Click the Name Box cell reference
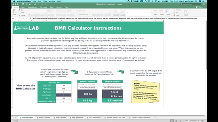The width and height of the screenshot is (218, 122). click(15, 18)
